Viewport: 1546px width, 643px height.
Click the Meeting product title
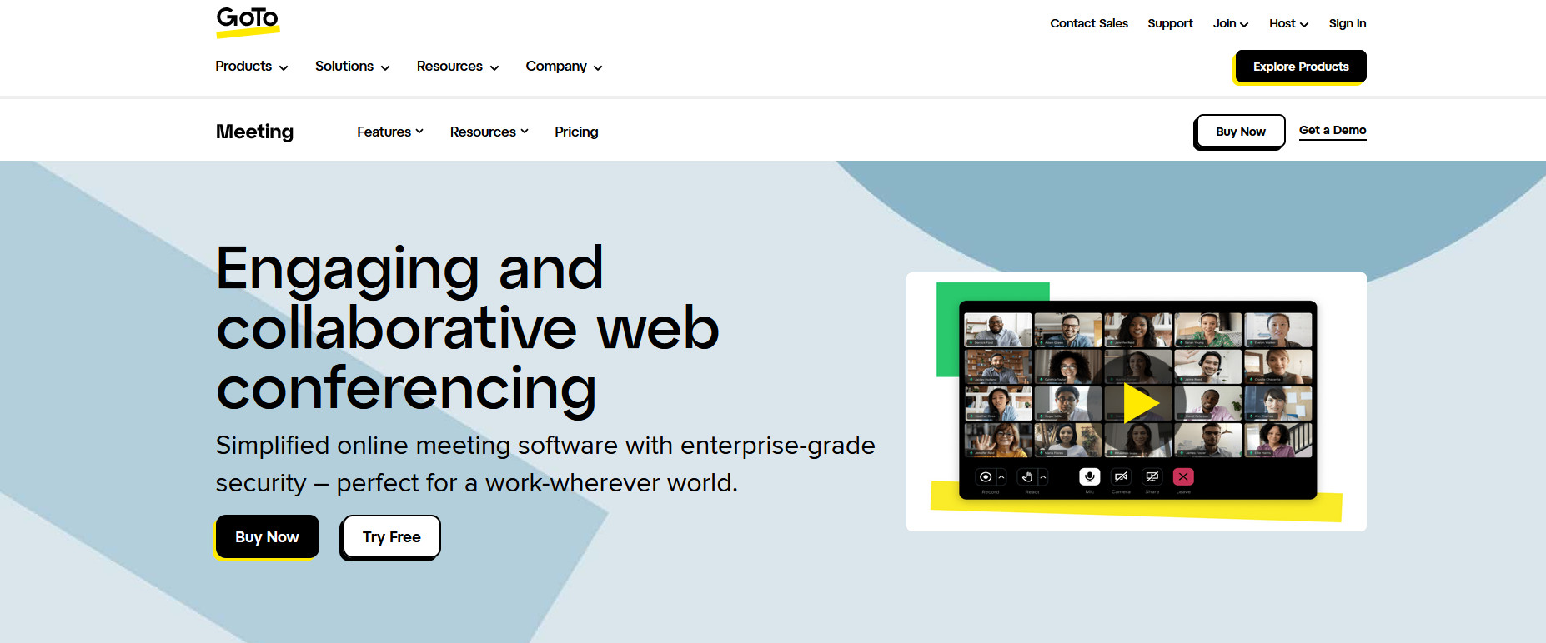254,132
